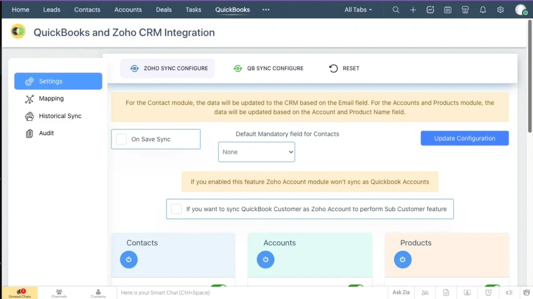The image size is (533, 299).
Task: Open the screen presentation icon in bottom bar
Action: (467, 293)
